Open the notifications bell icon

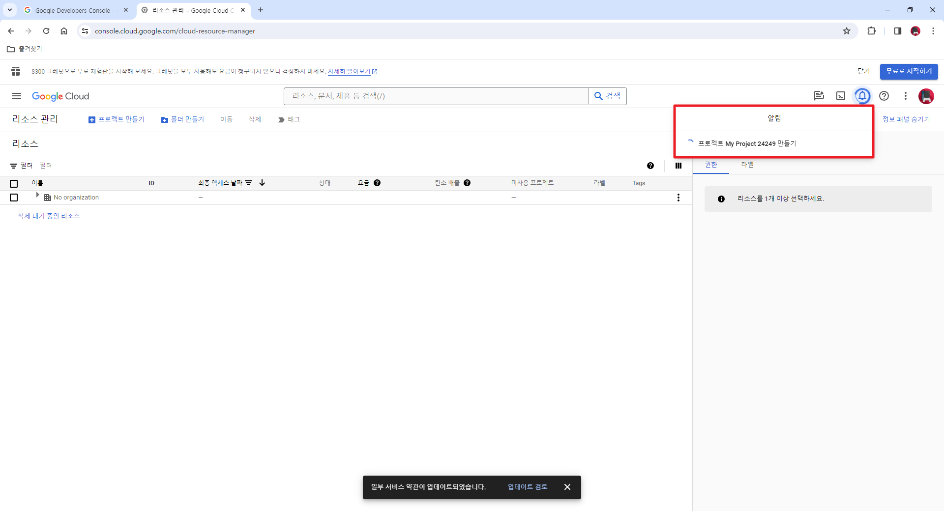pos(862,96)
